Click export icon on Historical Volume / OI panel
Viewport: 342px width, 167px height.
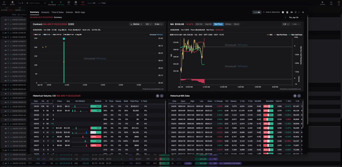[x=157, y=96]
